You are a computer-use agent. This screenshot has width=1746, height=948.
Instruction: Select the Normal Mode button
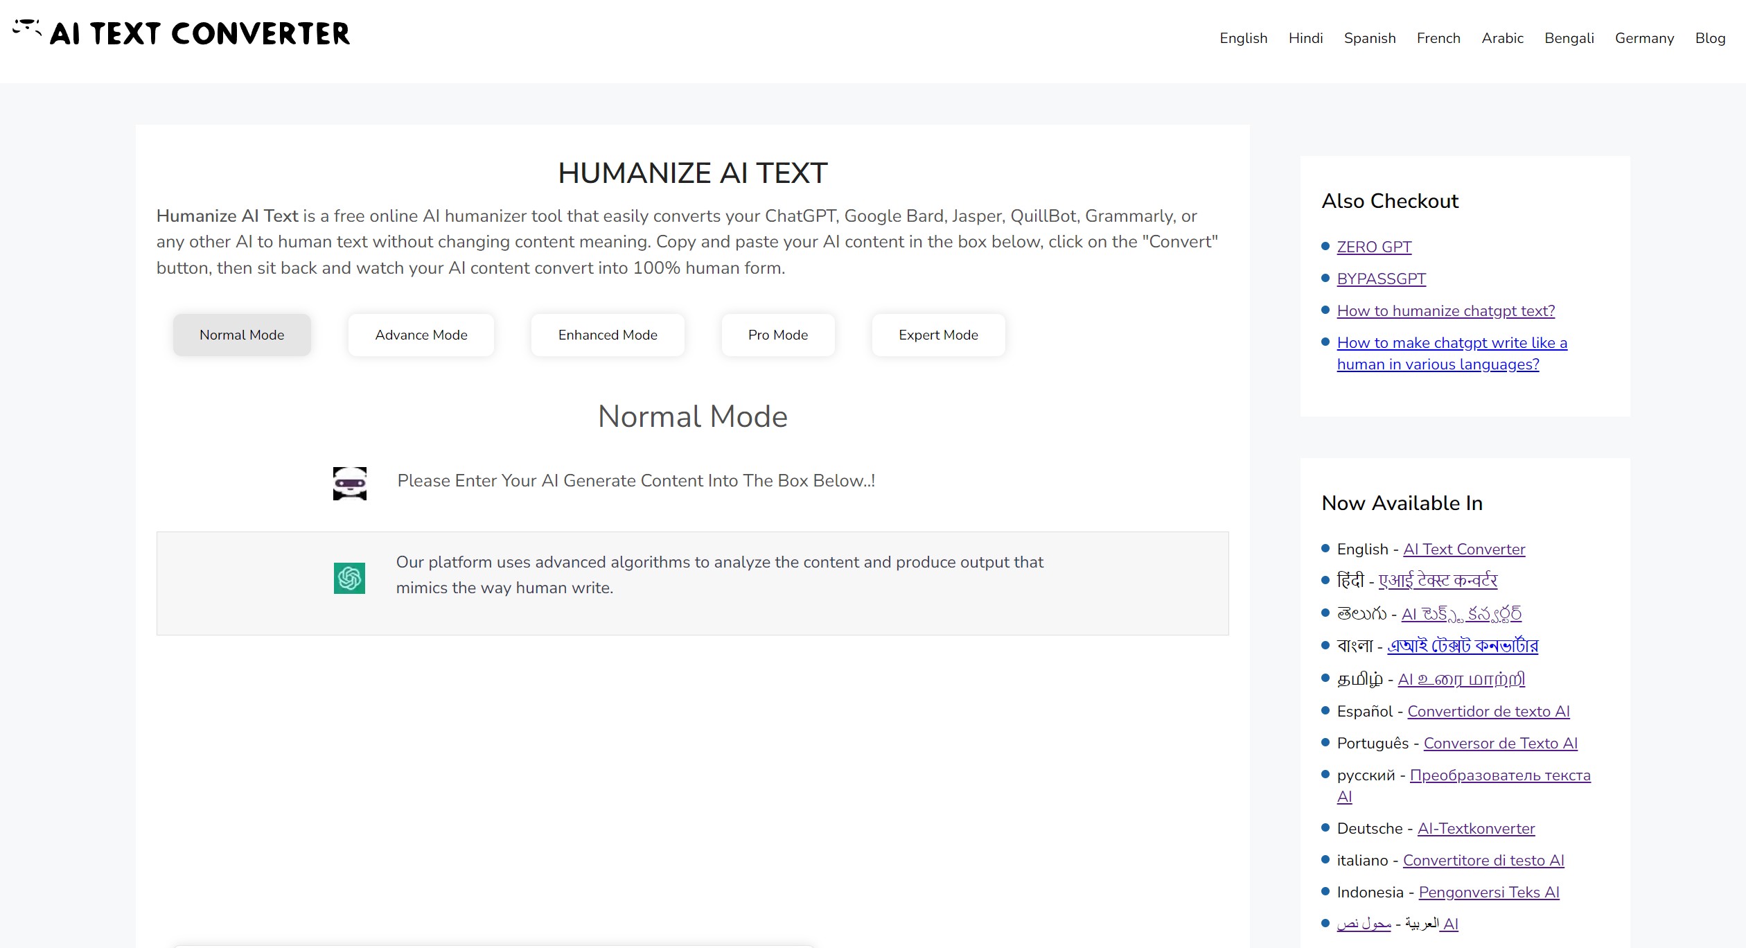pyautogui.click(x=242, y=335)
